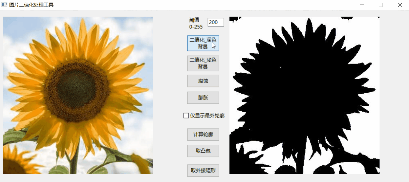Click the 二值化_深色背景 button
This screenshot has width=409, height=182.
(203, 43)
